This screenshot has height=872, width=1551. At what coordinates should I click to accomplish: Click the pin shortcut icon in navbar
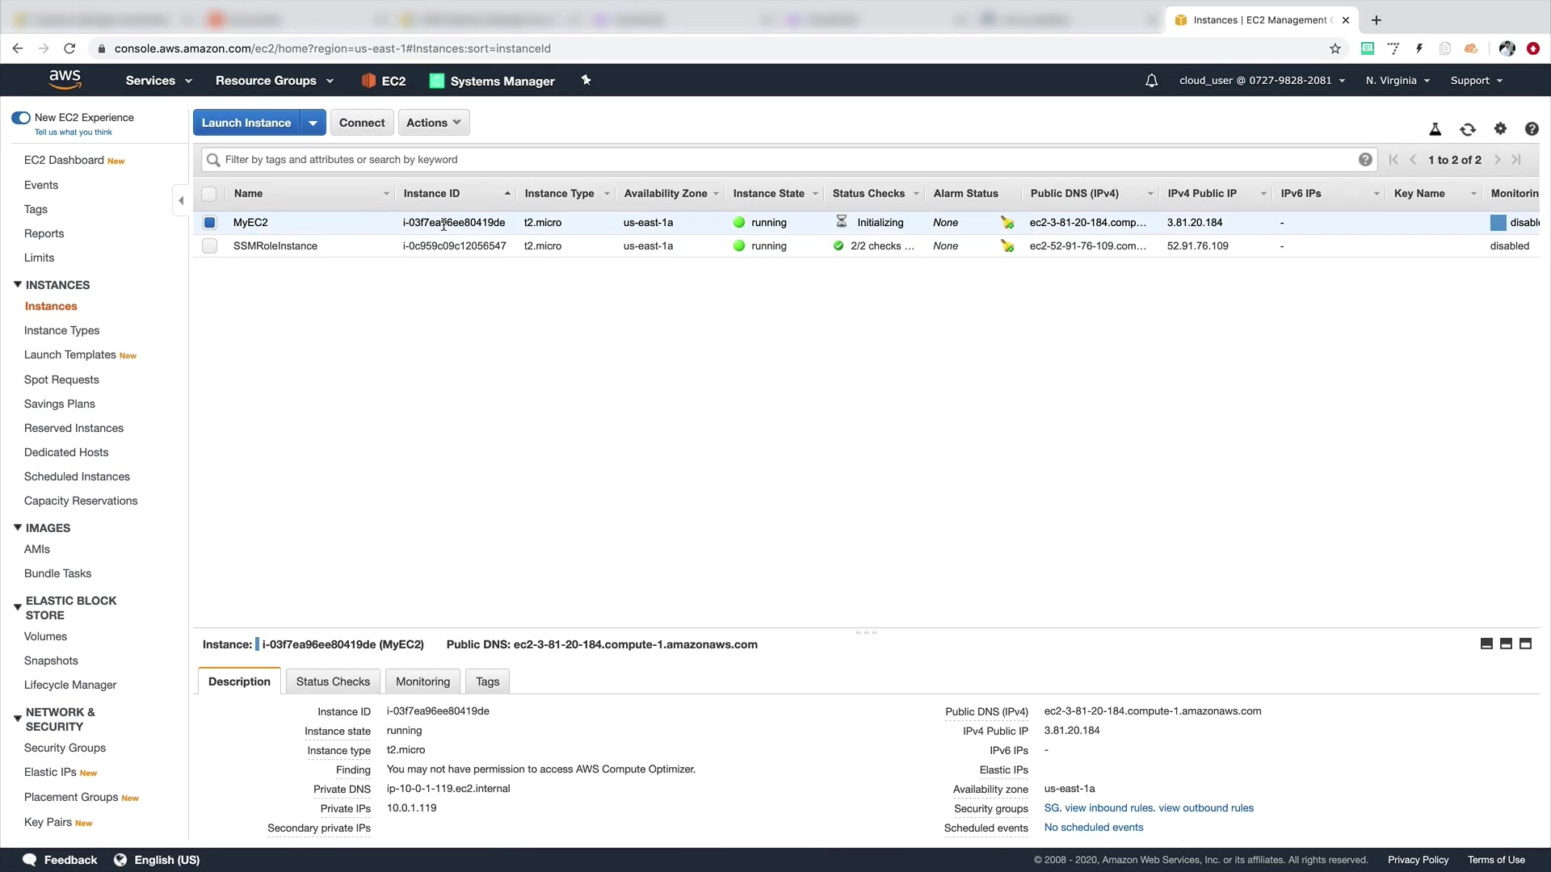[x=586, y=81]
